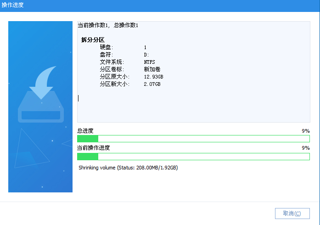Click the 操作进度 window title
The image size is (320, 225).
(13, 5)
